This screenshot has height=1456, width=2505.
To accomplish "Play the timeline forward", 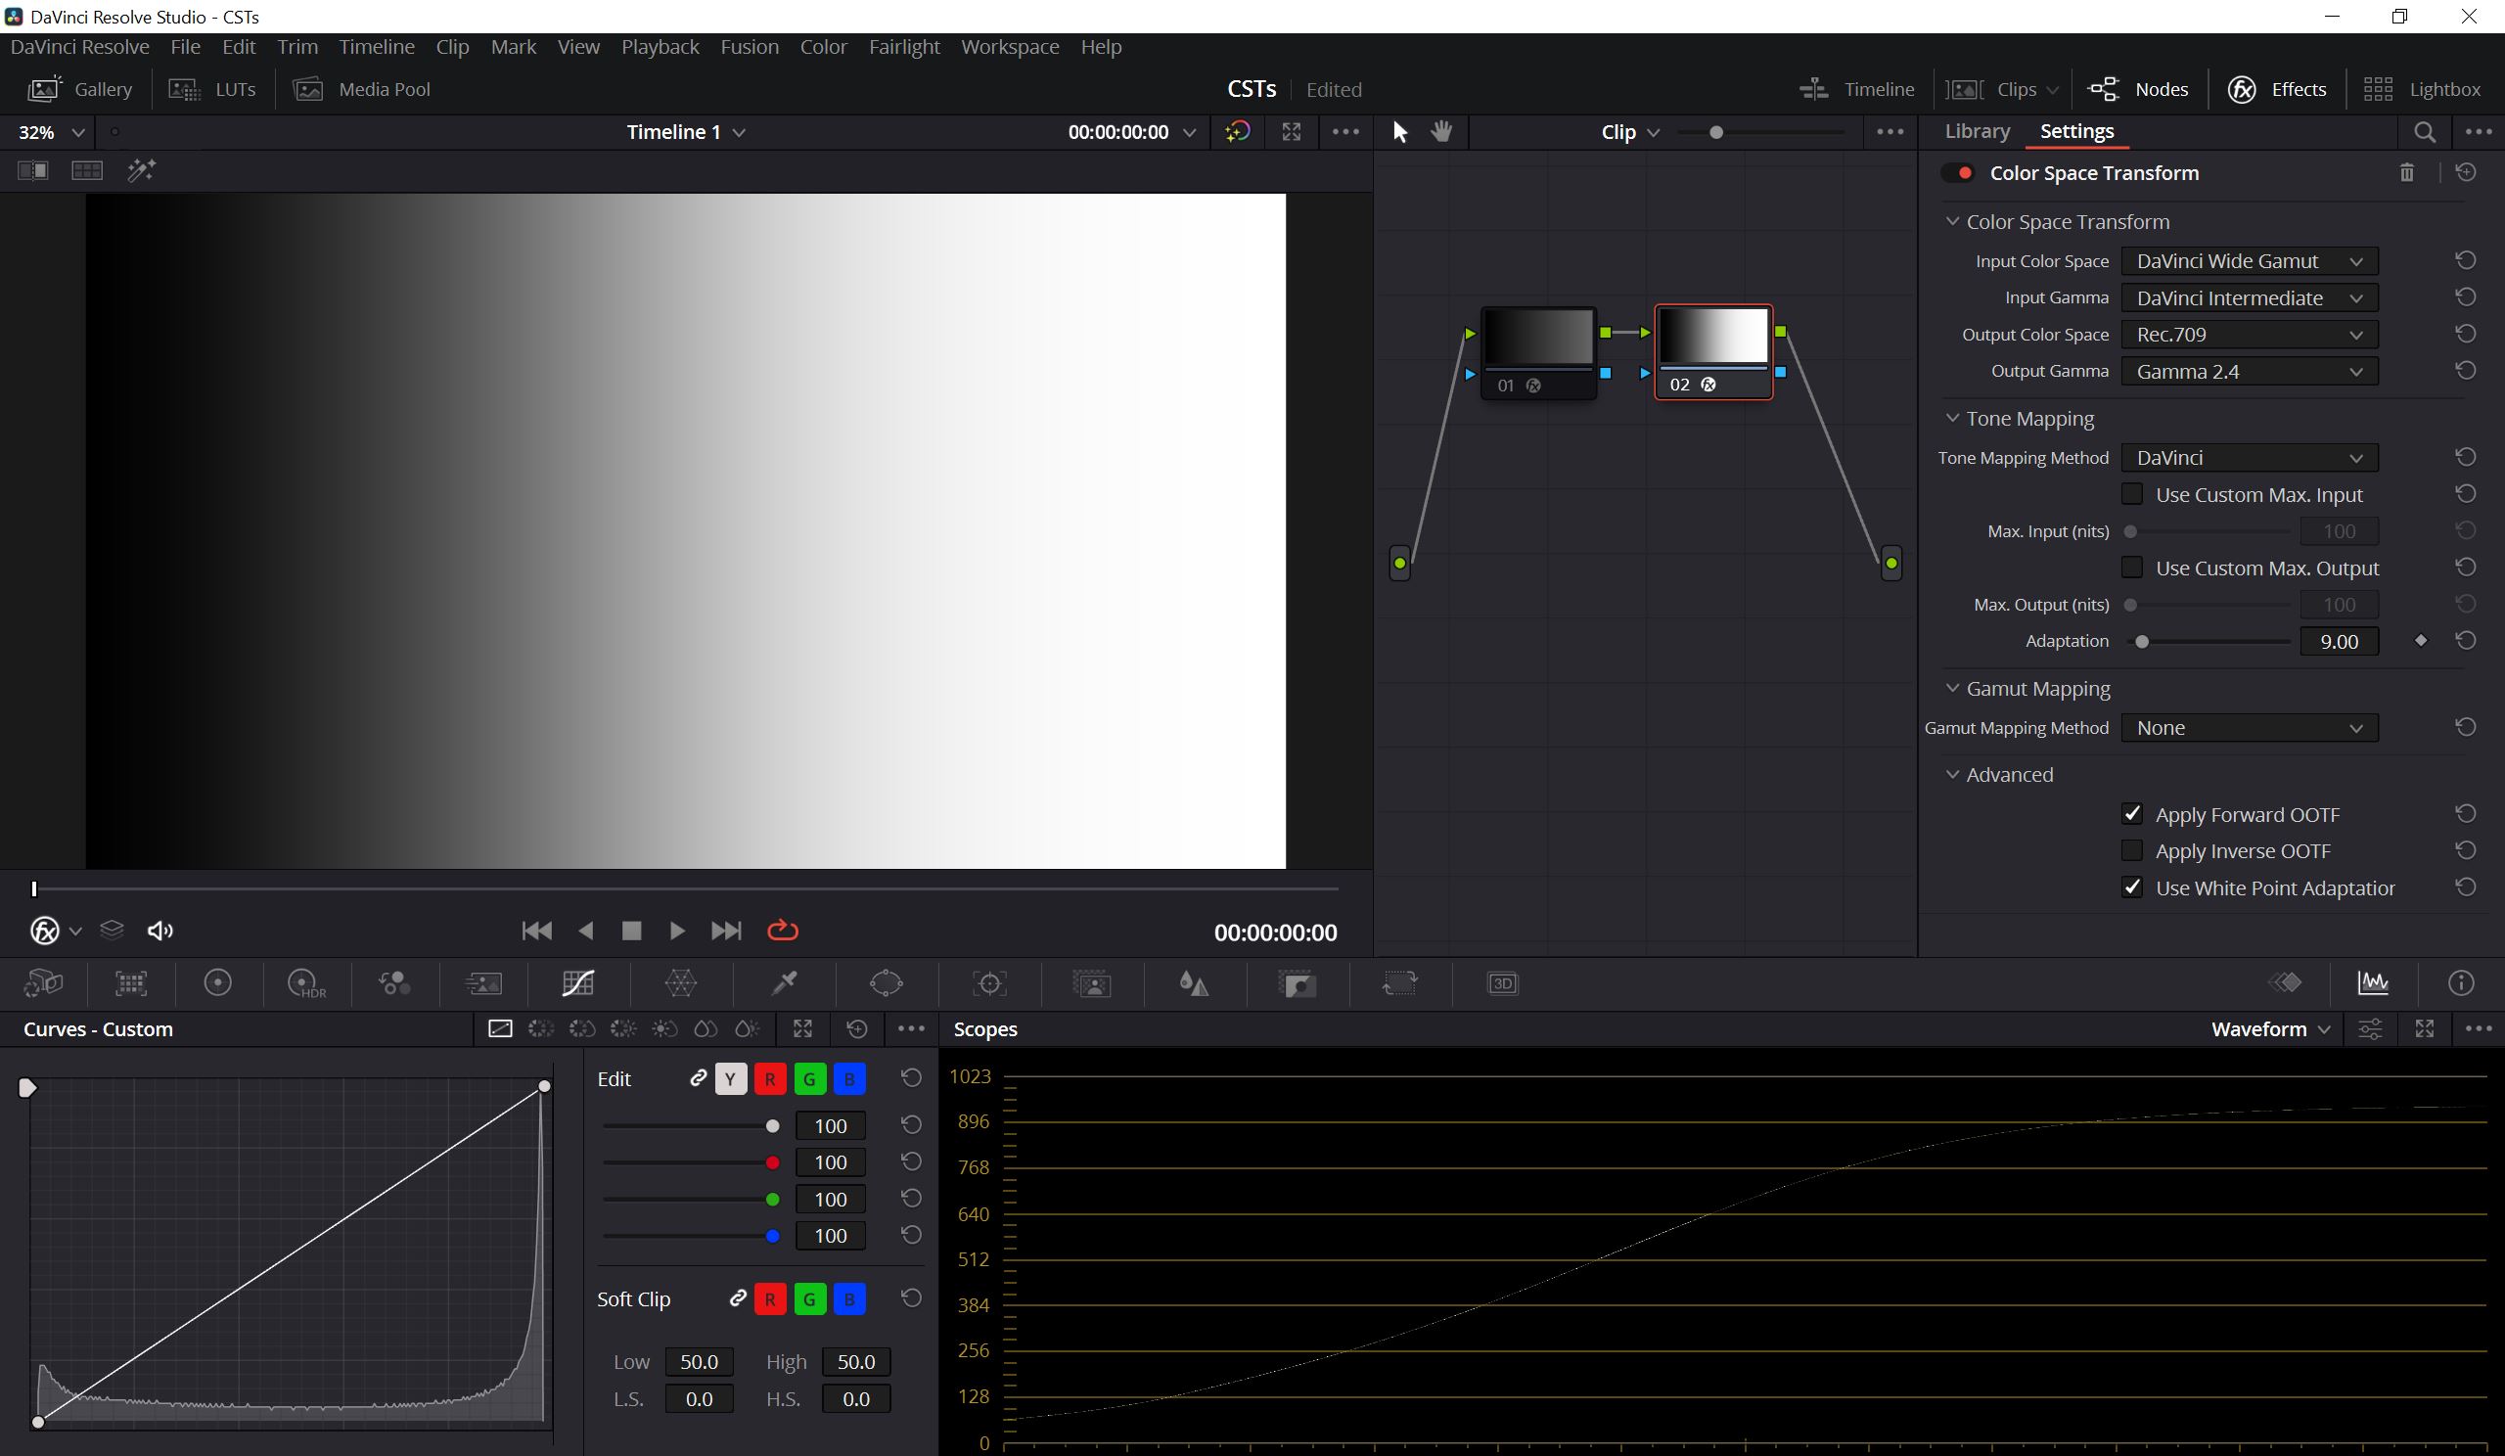I will coord(677,931).
